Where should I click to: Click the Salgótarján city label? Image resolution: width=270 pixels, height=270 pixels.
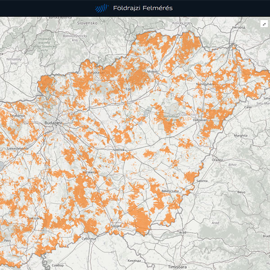(x=96, y=72)
